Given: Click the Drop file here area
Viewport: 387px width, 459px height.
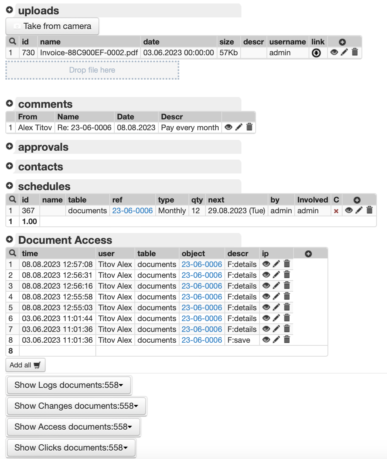Looking at the screenshot, I should pos(92,70).
